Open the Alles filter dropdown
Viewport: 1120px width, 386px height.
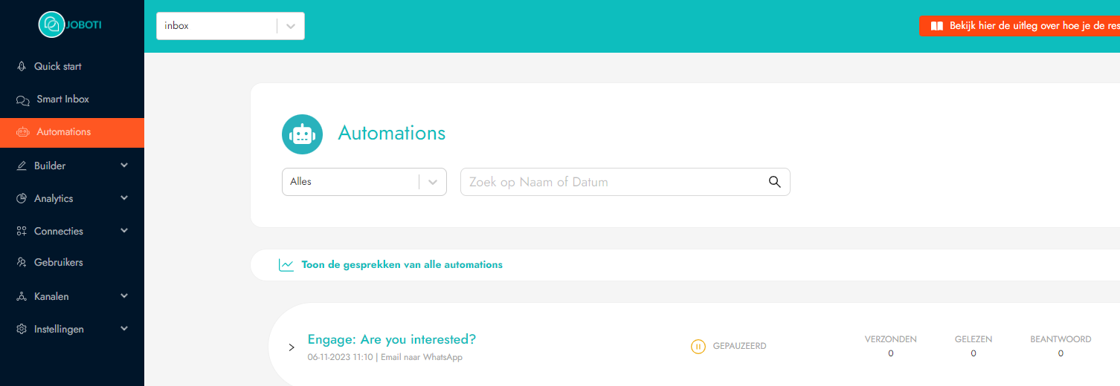364,182
